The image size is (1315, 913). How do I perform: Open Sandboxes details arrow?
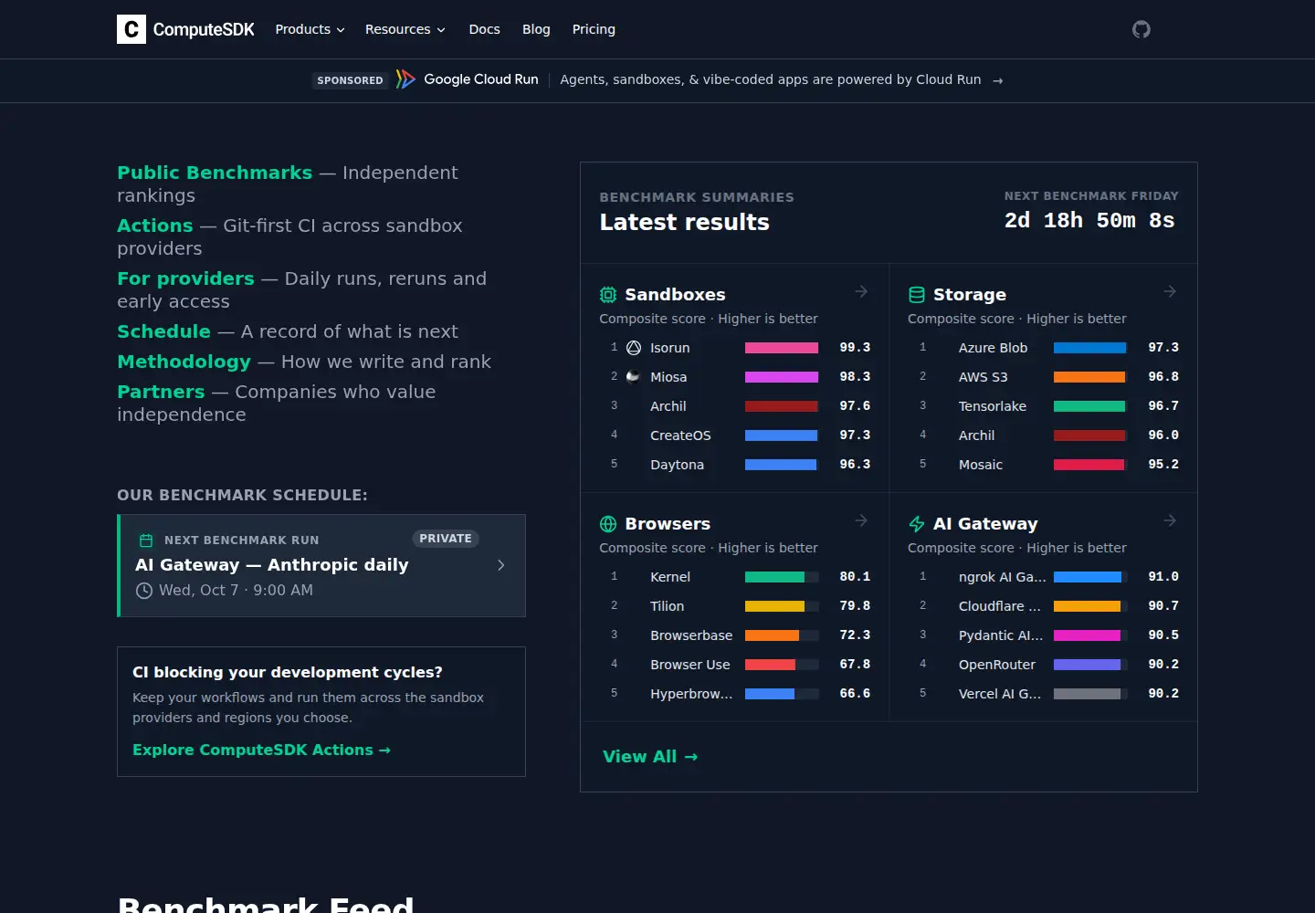coord(861,291)
